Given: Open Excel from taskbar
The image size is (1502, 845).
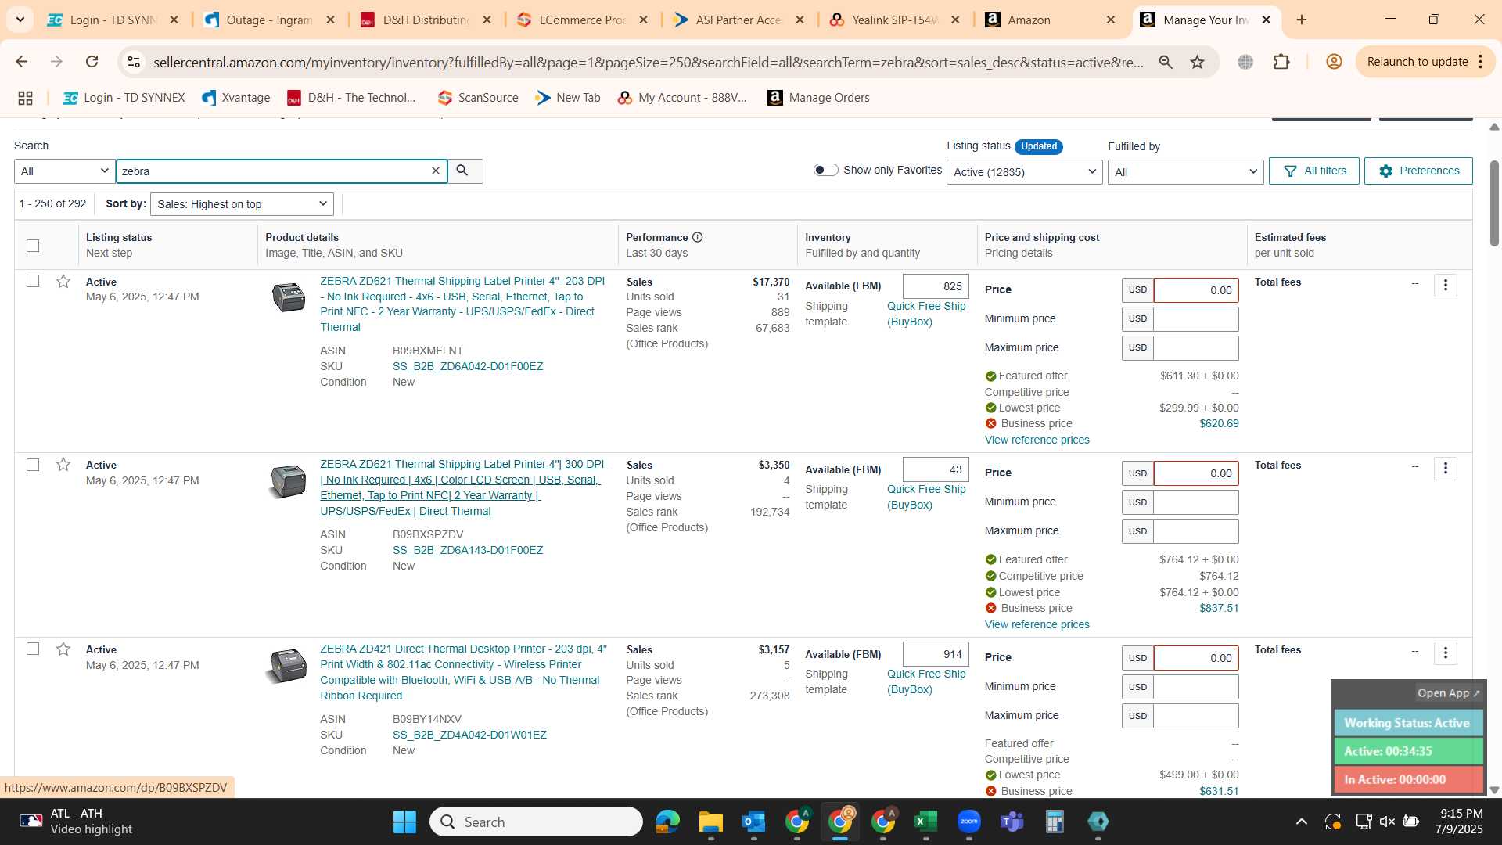Looking at the screenshot, I should click(925, 822).
